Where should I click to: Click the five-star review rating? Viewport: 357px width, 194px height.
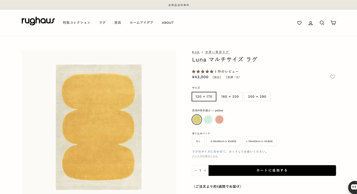203,72
